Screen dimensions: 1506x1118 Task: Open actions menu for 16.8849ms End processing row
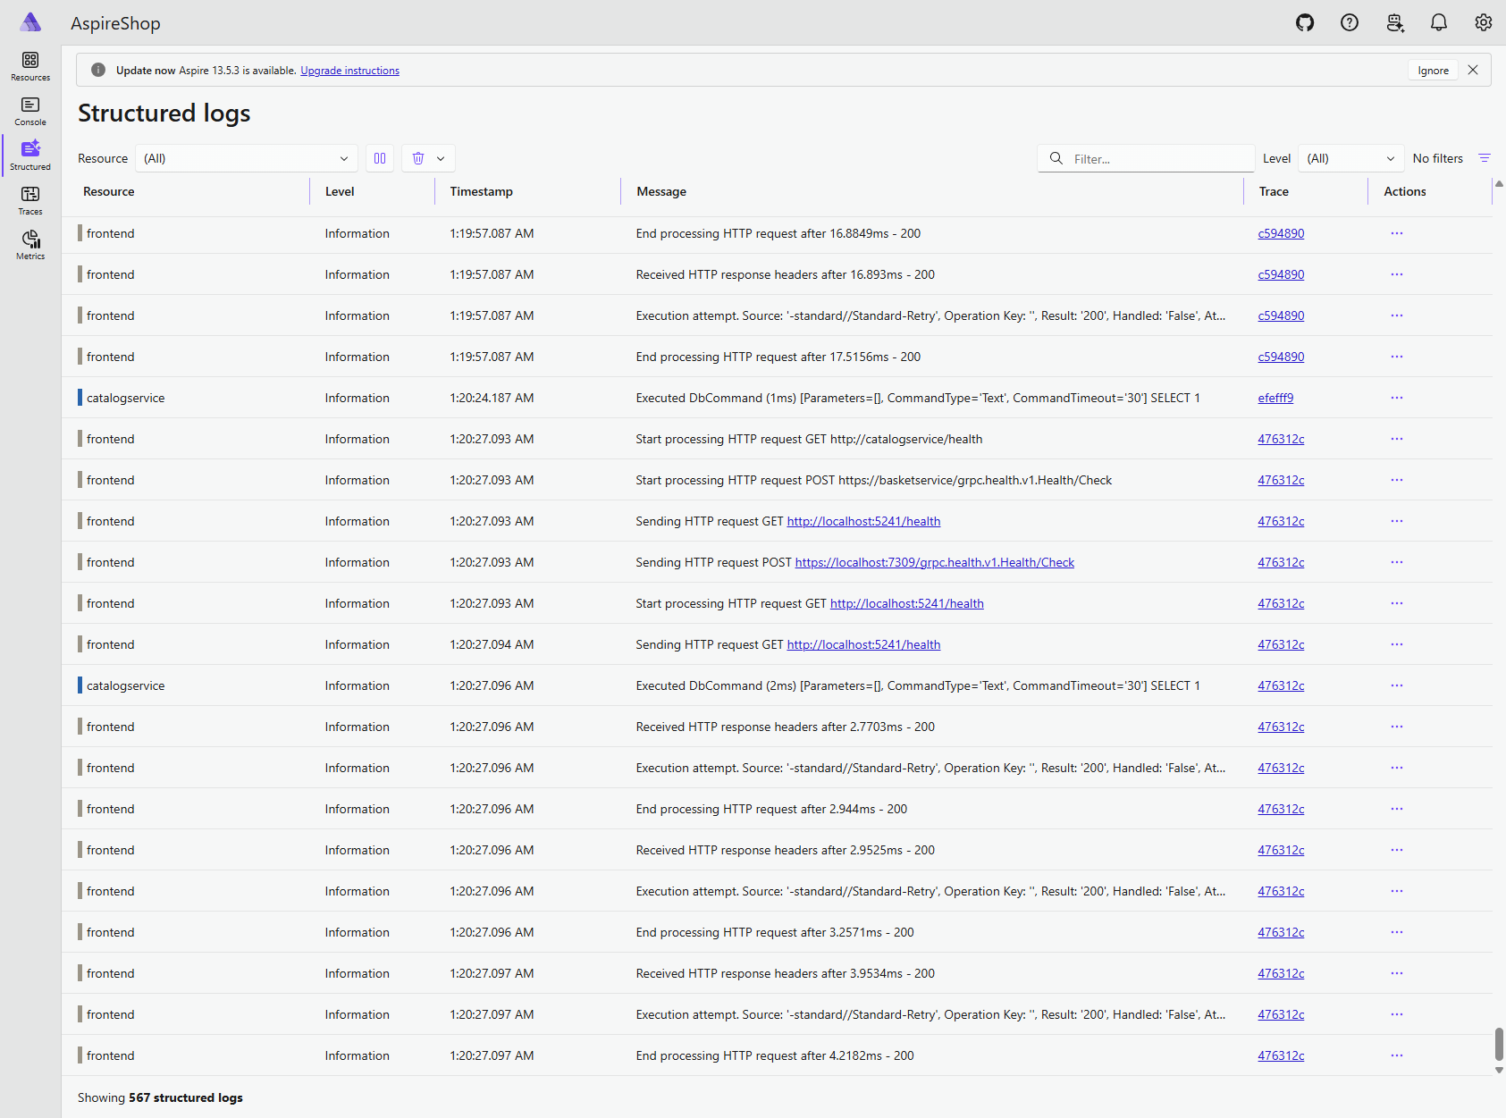[1396, 233]
